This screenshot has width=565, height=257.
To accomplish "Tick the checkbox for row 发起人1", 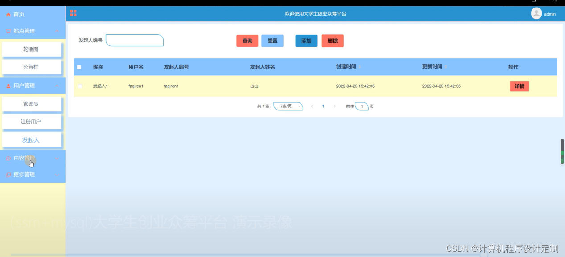I will [x=80, y=86].
